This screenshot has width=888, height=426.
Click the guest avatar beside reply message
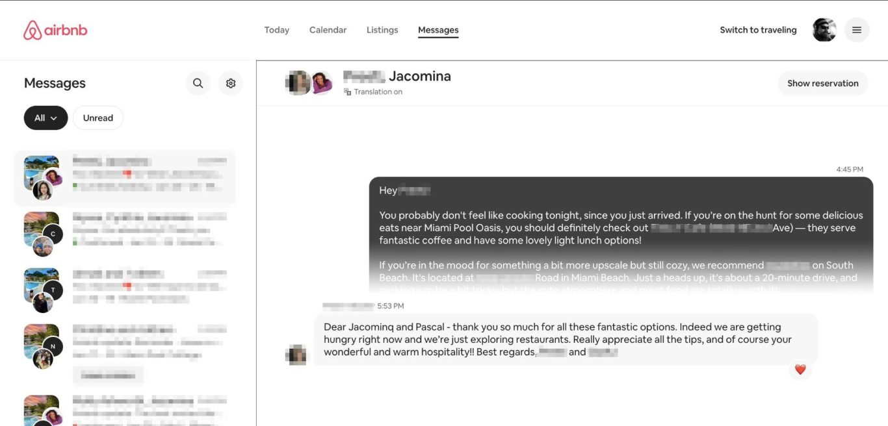(x=296, y=355)
